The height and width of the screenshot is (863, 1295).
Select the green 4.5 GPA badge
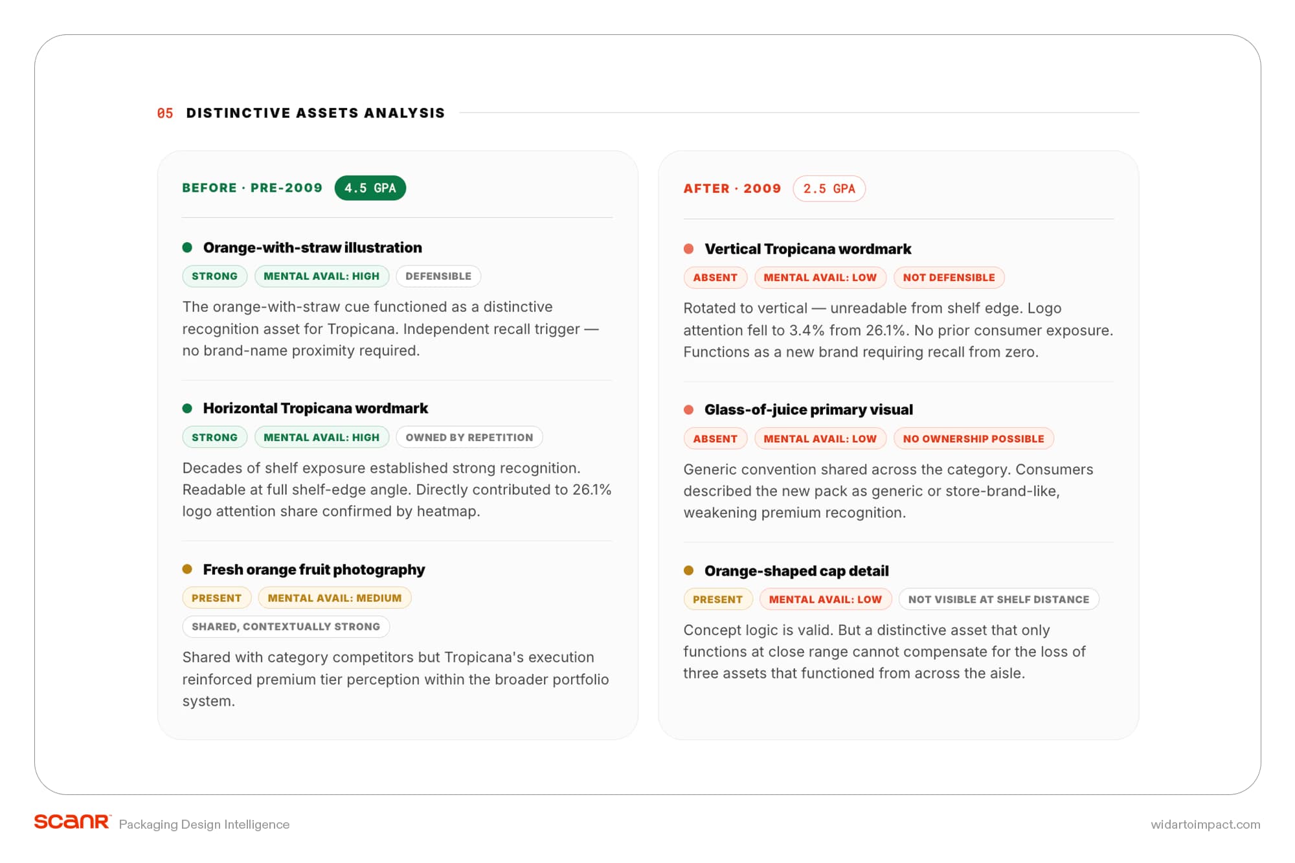[x=370, y=188]
